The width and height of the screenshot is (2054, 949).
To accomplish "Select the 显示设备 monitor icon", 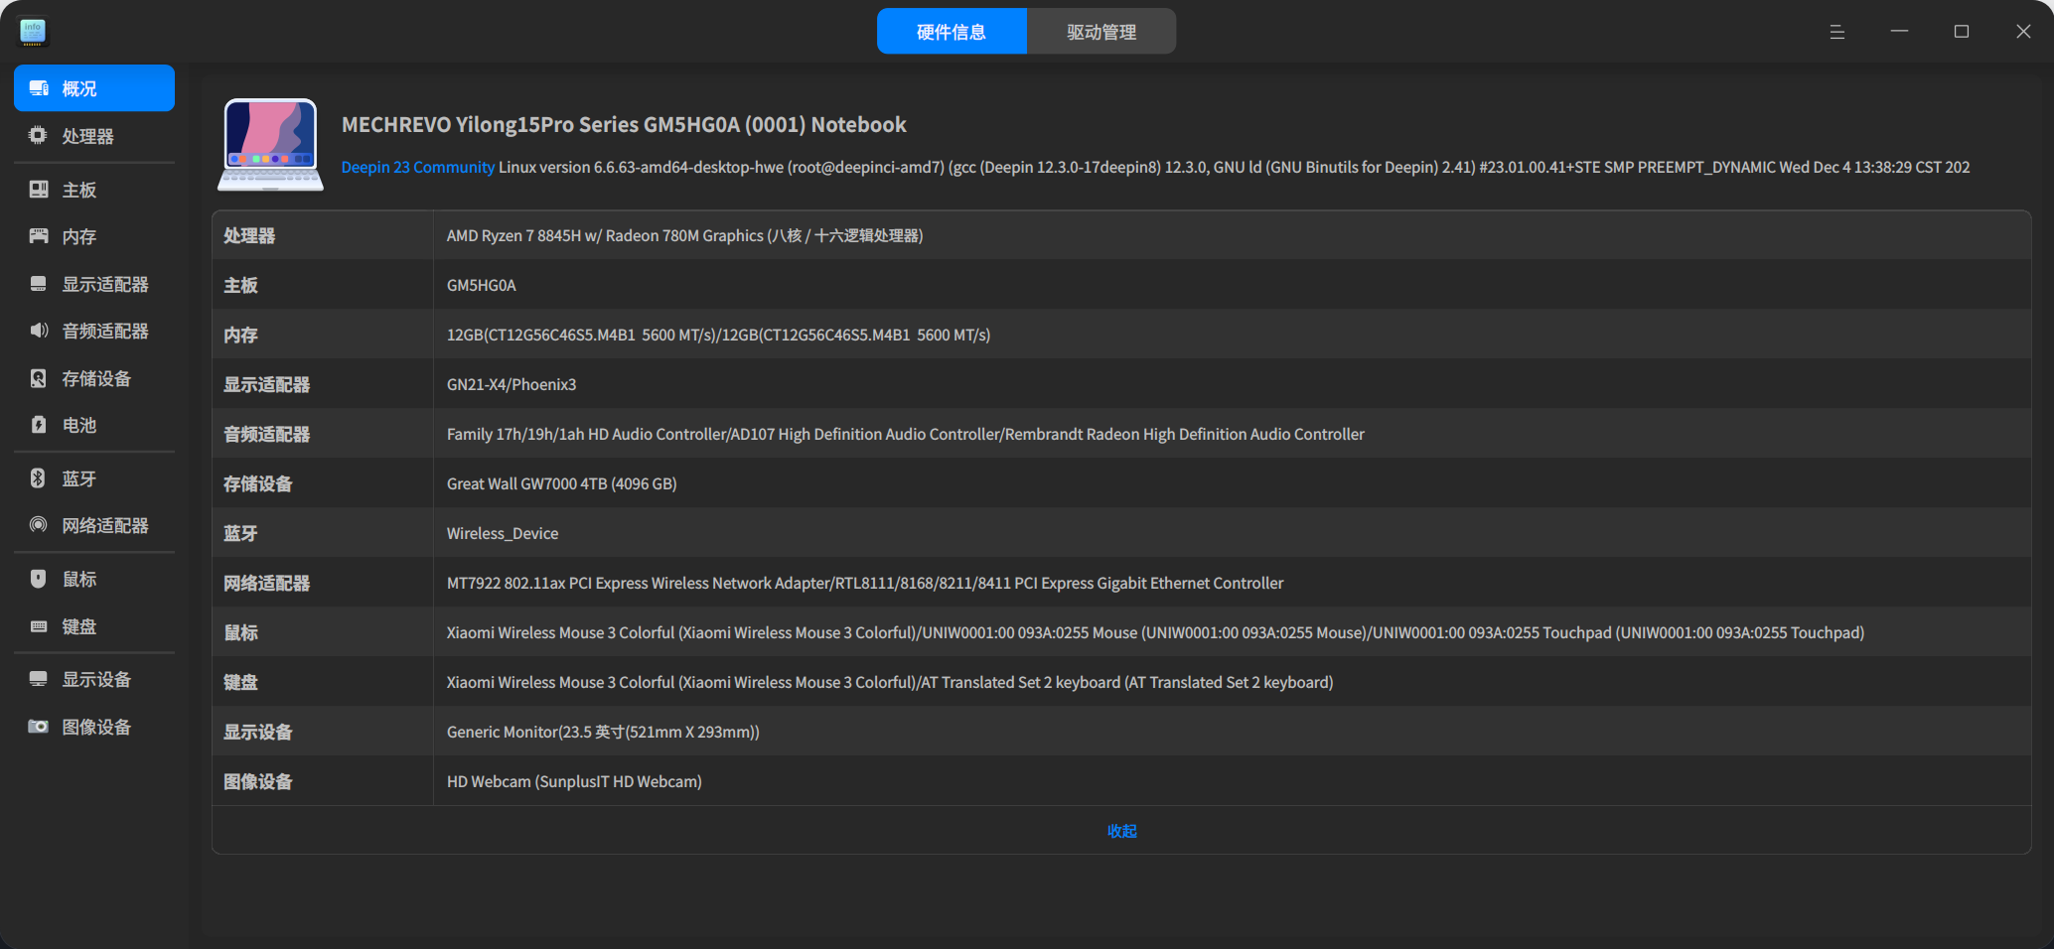I will pyautogui.click(x=39, y=679).
